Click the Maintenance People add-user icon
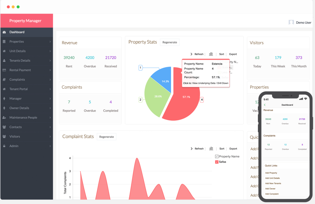 (x=5, y=117)
